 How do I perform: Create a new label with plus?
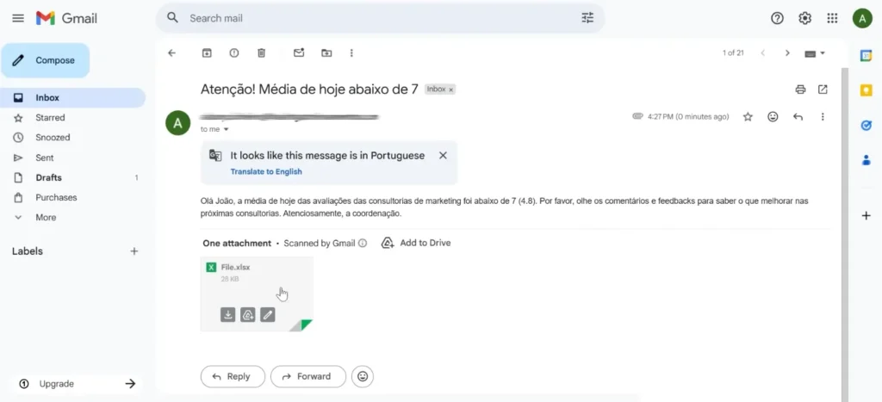134,251
